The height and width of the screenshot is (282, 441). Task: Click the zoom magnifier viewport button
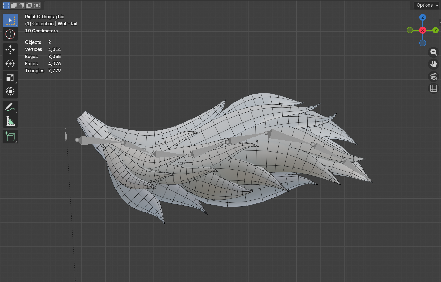point(434,52)
